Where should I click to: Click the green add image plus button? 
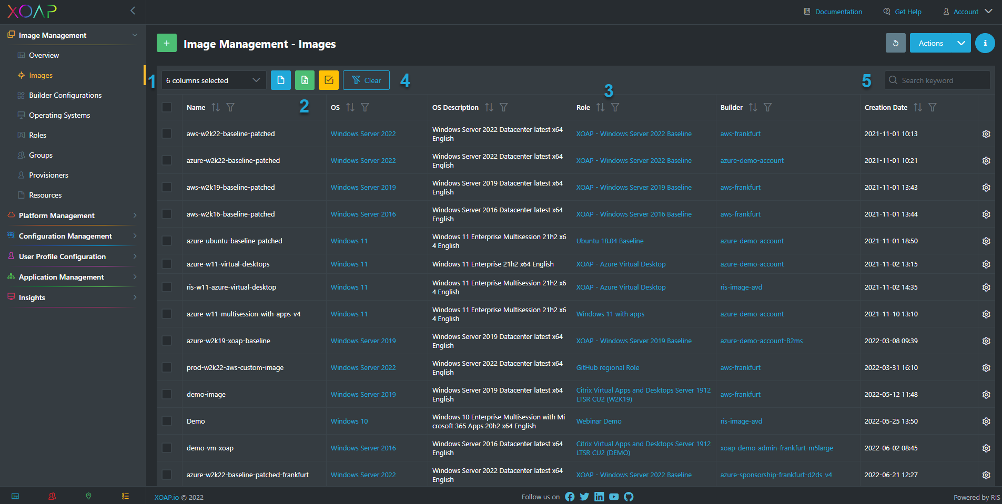point(166,43)
